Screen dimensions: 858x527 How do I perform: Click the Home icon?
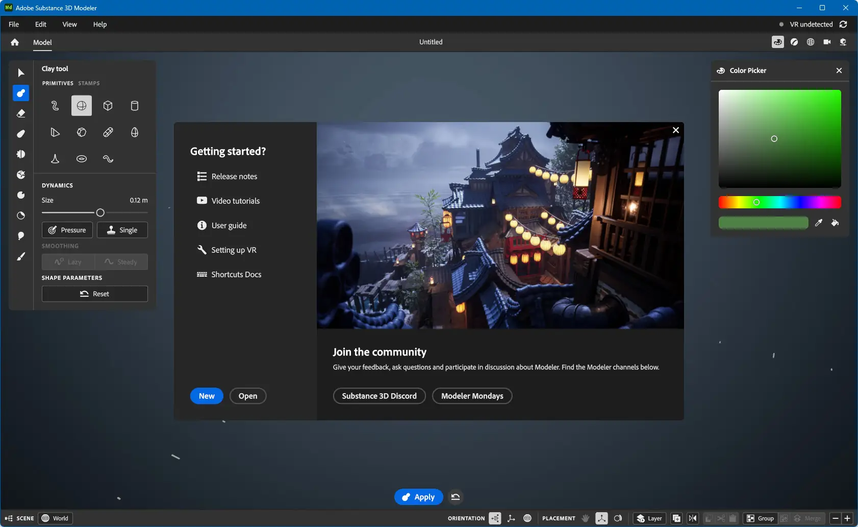[x=15, y=42]
